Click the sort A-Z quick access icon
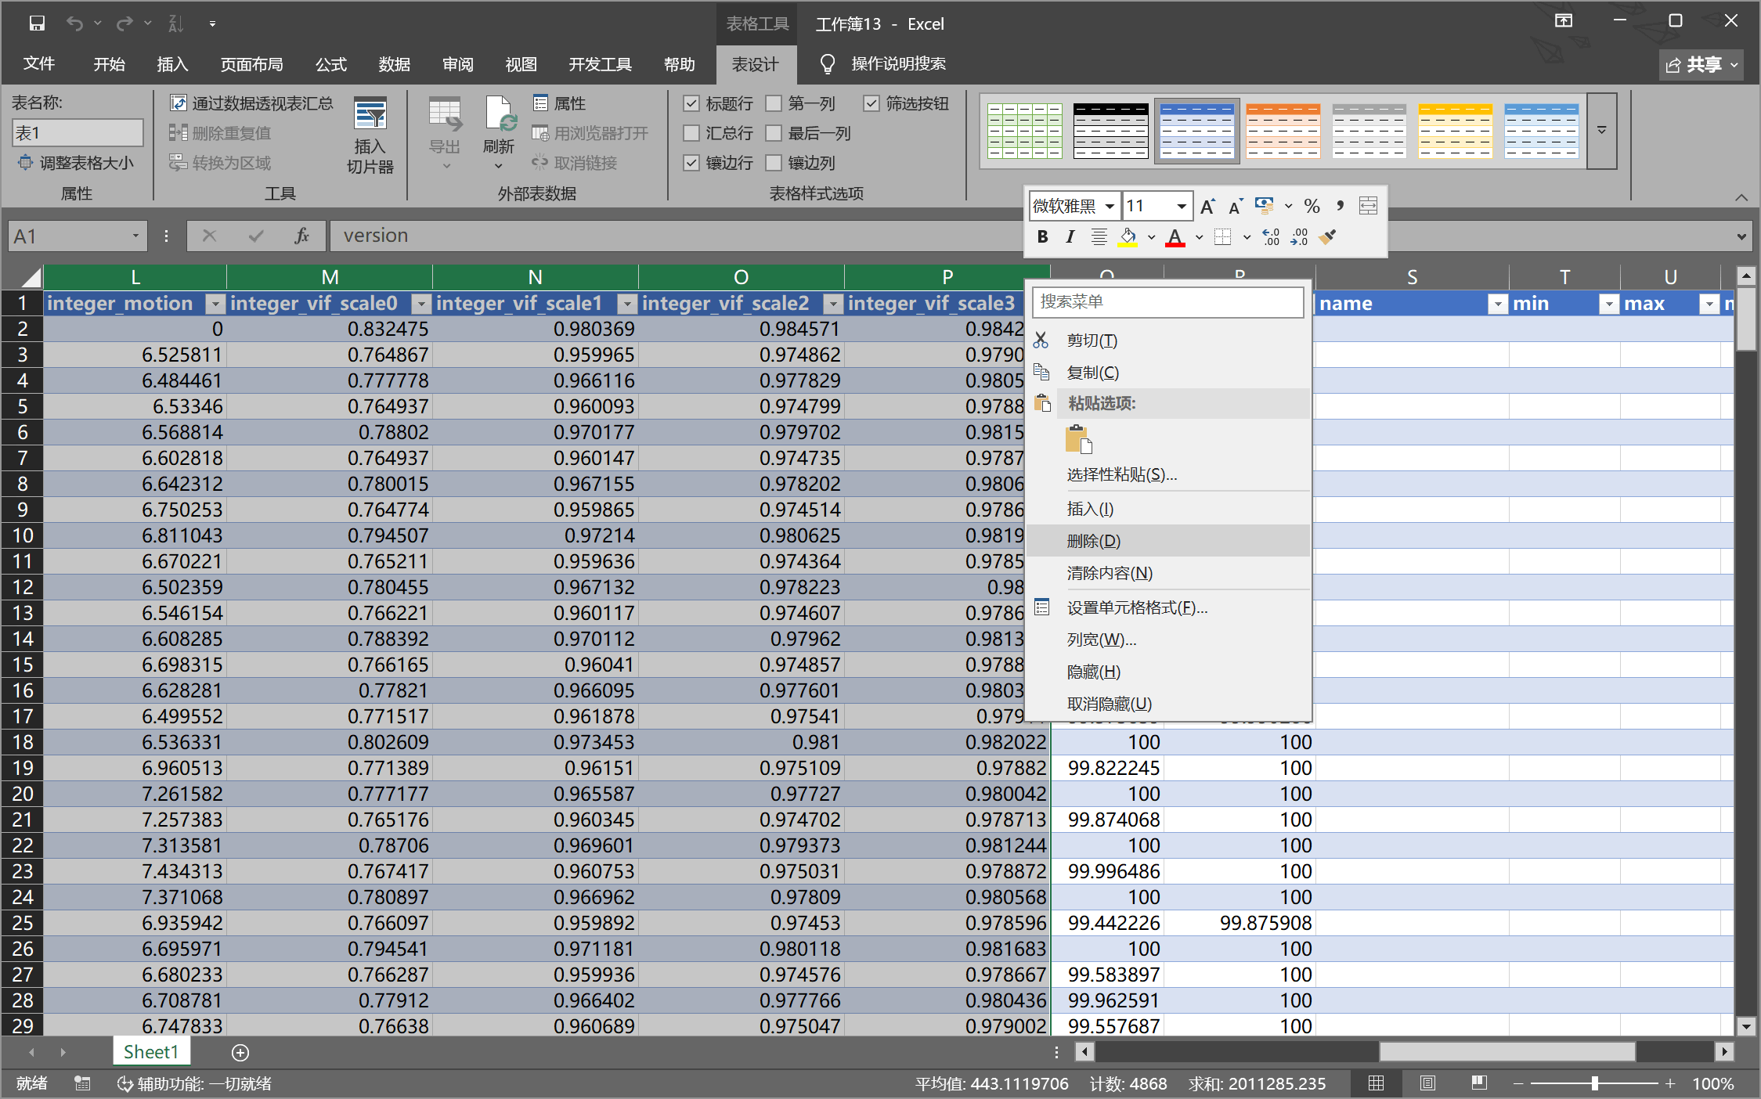Viewport: 1761px width, 1099px height. coord(175,23)
